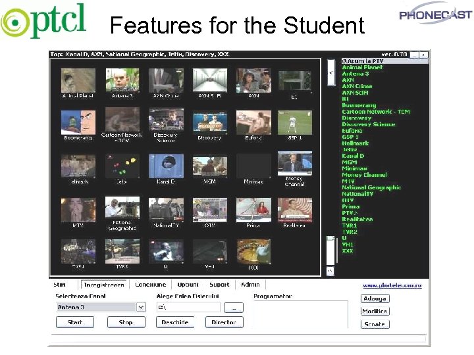Open the AXN channel thumbnail
The height and width of the screenshot is (355, 474).
coord(253,80)
